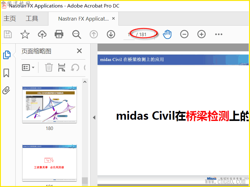Delete selected page with trash icon
Viewport: 250px width, 187px height.
pos(49,67)
